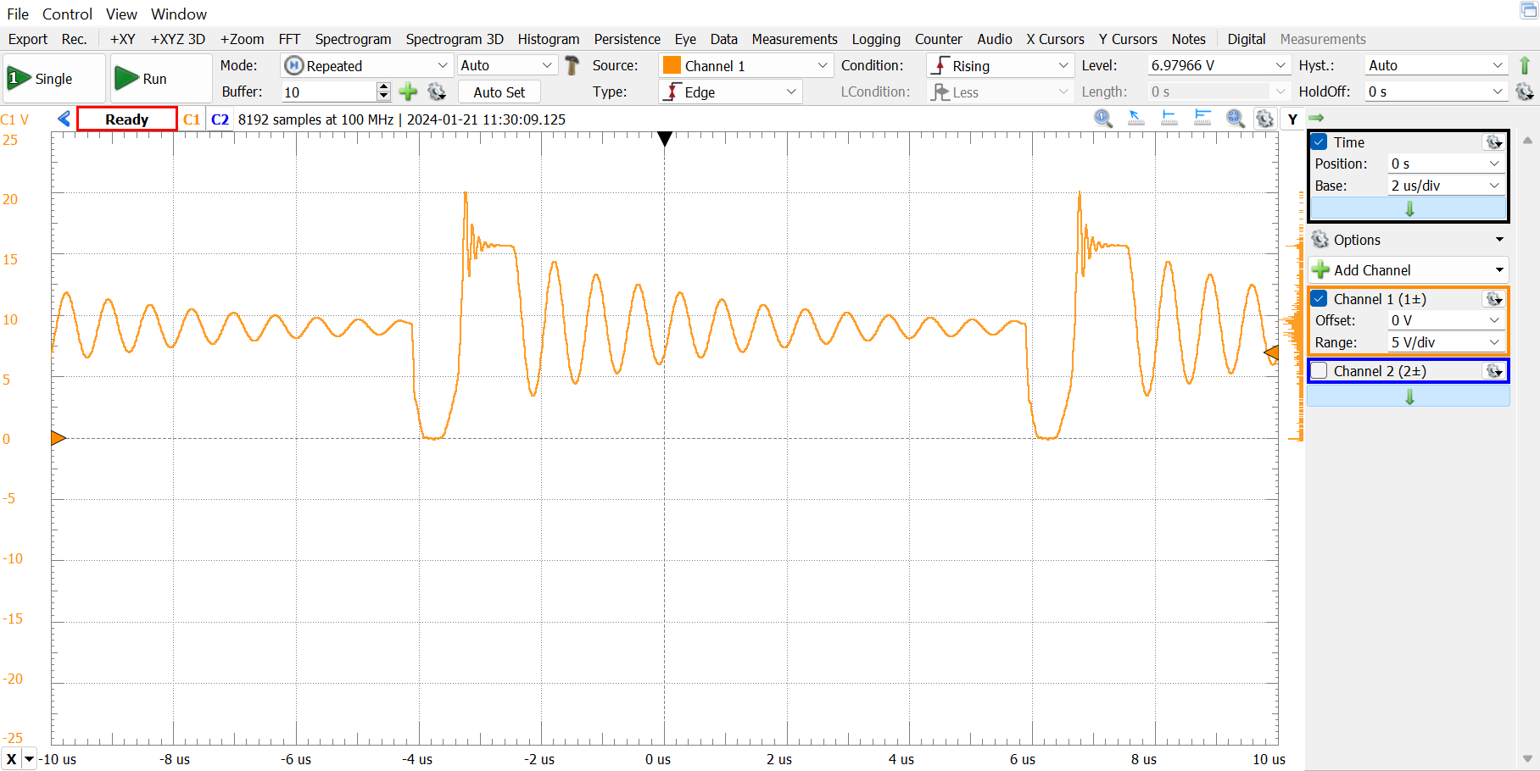
Task: Open Channel 1 Range 5 V/div dropdown
Action: [x=1446, y=342]
